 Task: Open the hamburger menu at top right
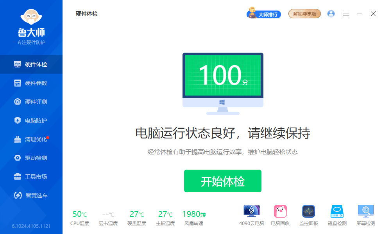(345, 14)
